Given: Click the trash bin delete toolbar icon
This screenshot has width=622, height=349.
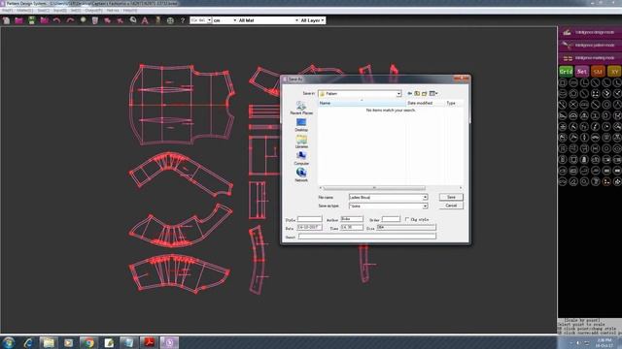Looking at the screenshot, I should tap(95, 20).
